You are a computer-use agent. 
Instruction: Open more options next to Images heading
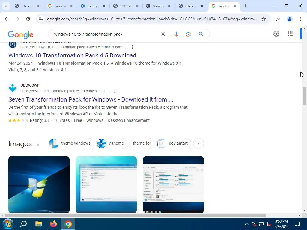coord(38,144)
